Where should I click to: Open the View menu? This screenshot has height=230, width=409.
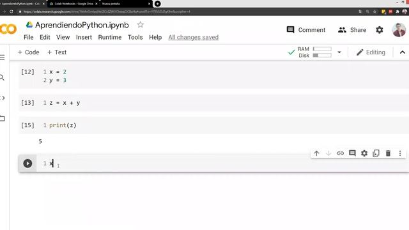(63, 37)
